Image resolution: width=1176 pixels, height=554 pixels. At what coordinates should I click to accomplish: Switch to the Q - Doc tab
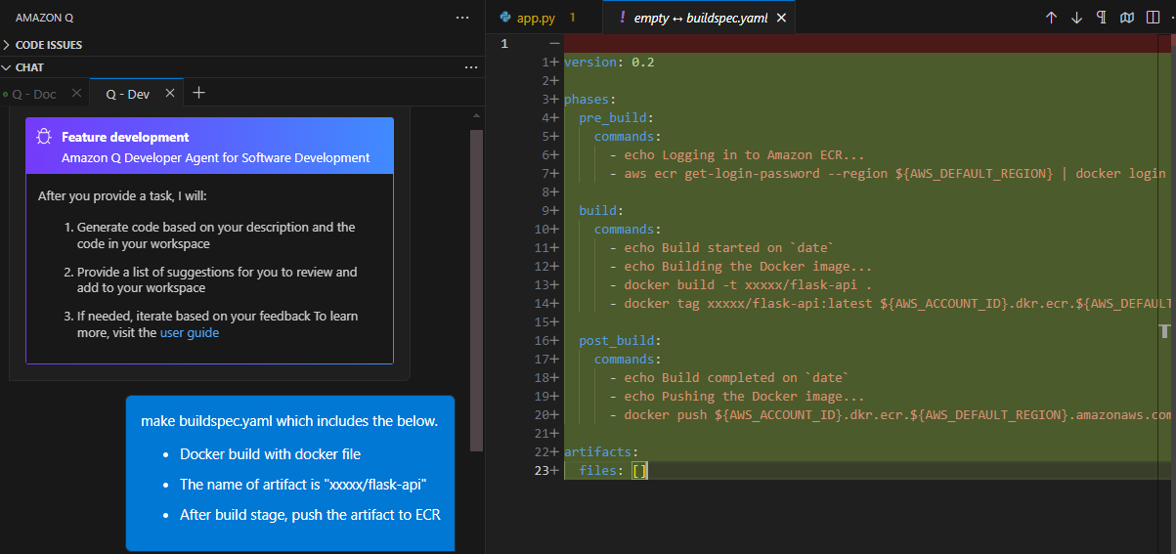pos(34,94)
